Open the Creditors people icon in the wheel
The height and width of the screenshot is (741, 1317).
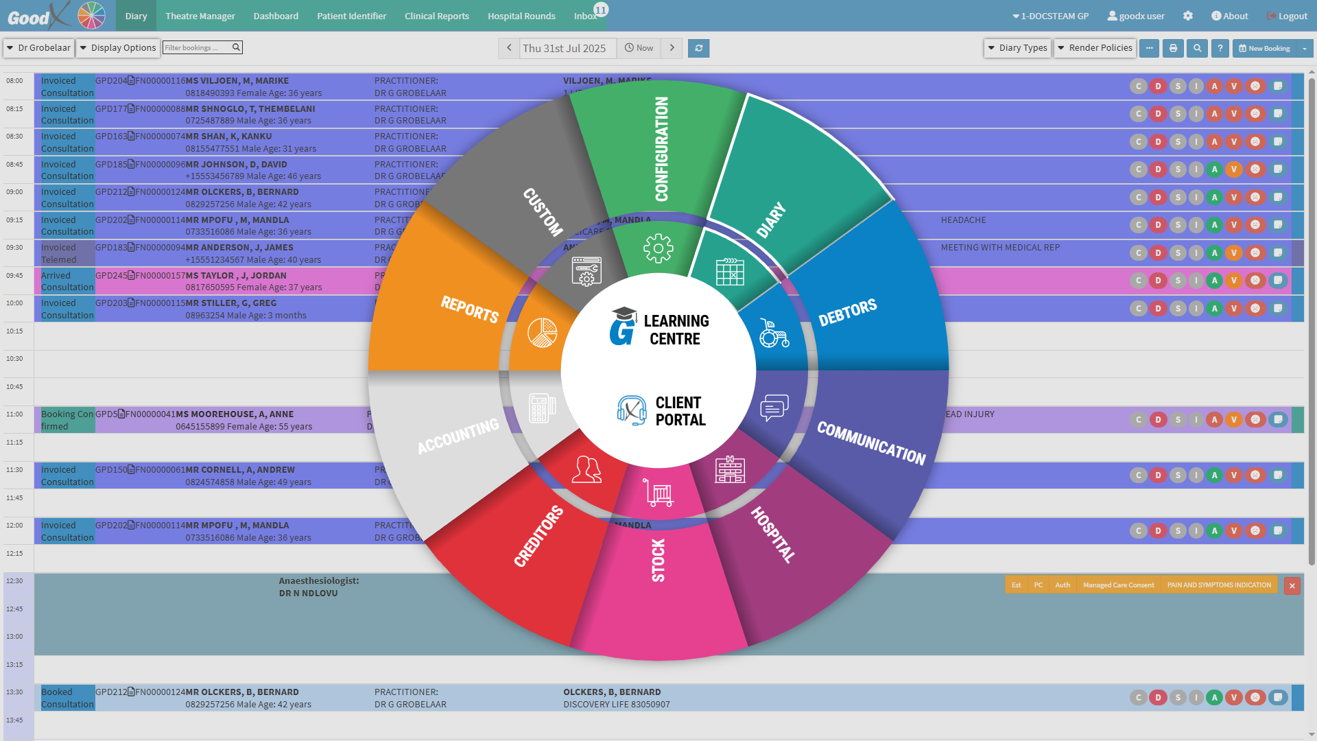(x=586, y=469)
